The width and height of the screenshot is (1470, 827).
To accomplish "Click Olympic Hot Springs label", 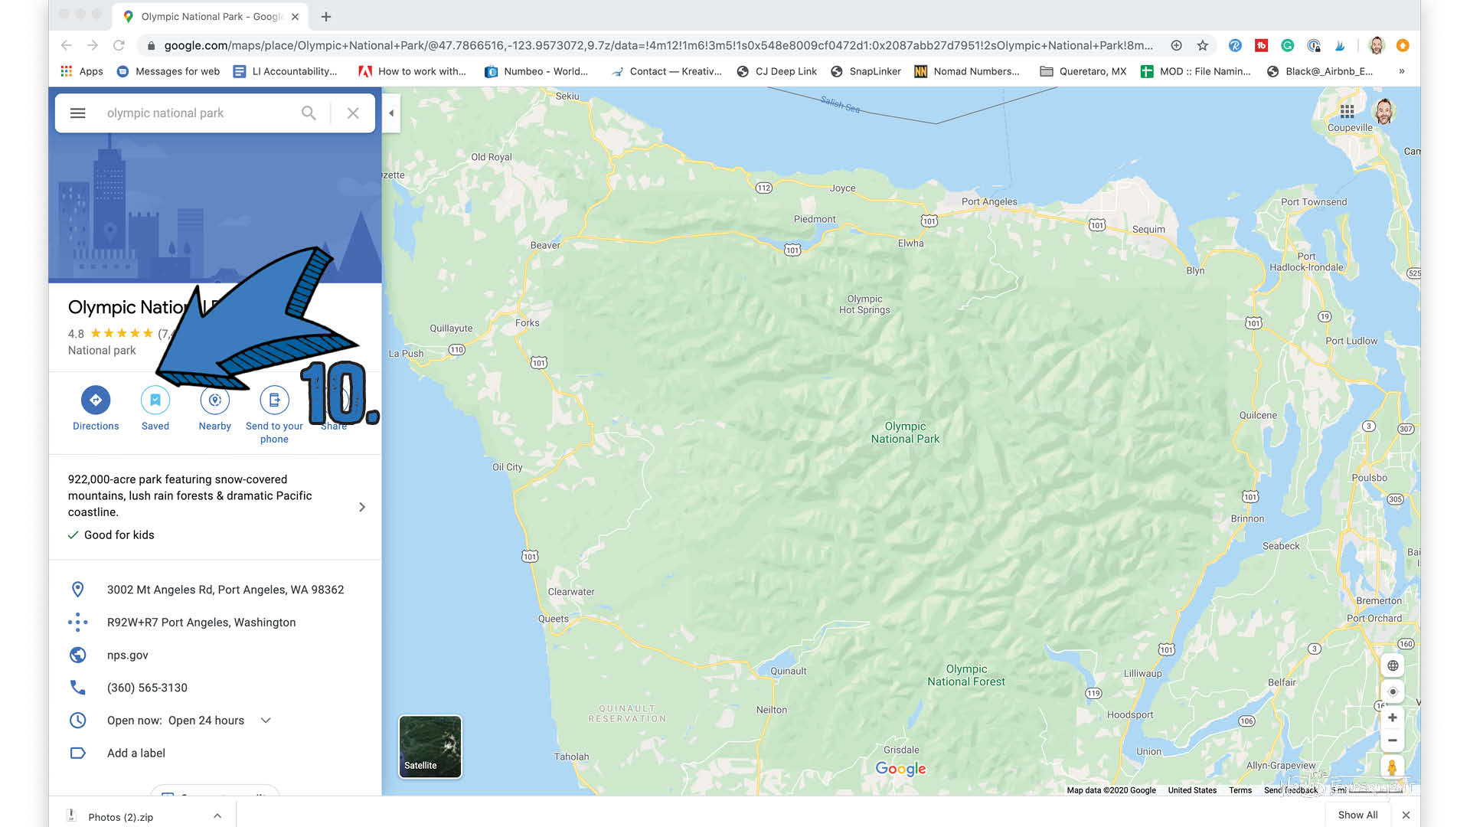I will [x=864, y=305].
